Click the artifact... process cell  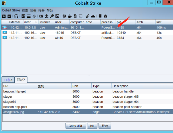tap(108, 33)
